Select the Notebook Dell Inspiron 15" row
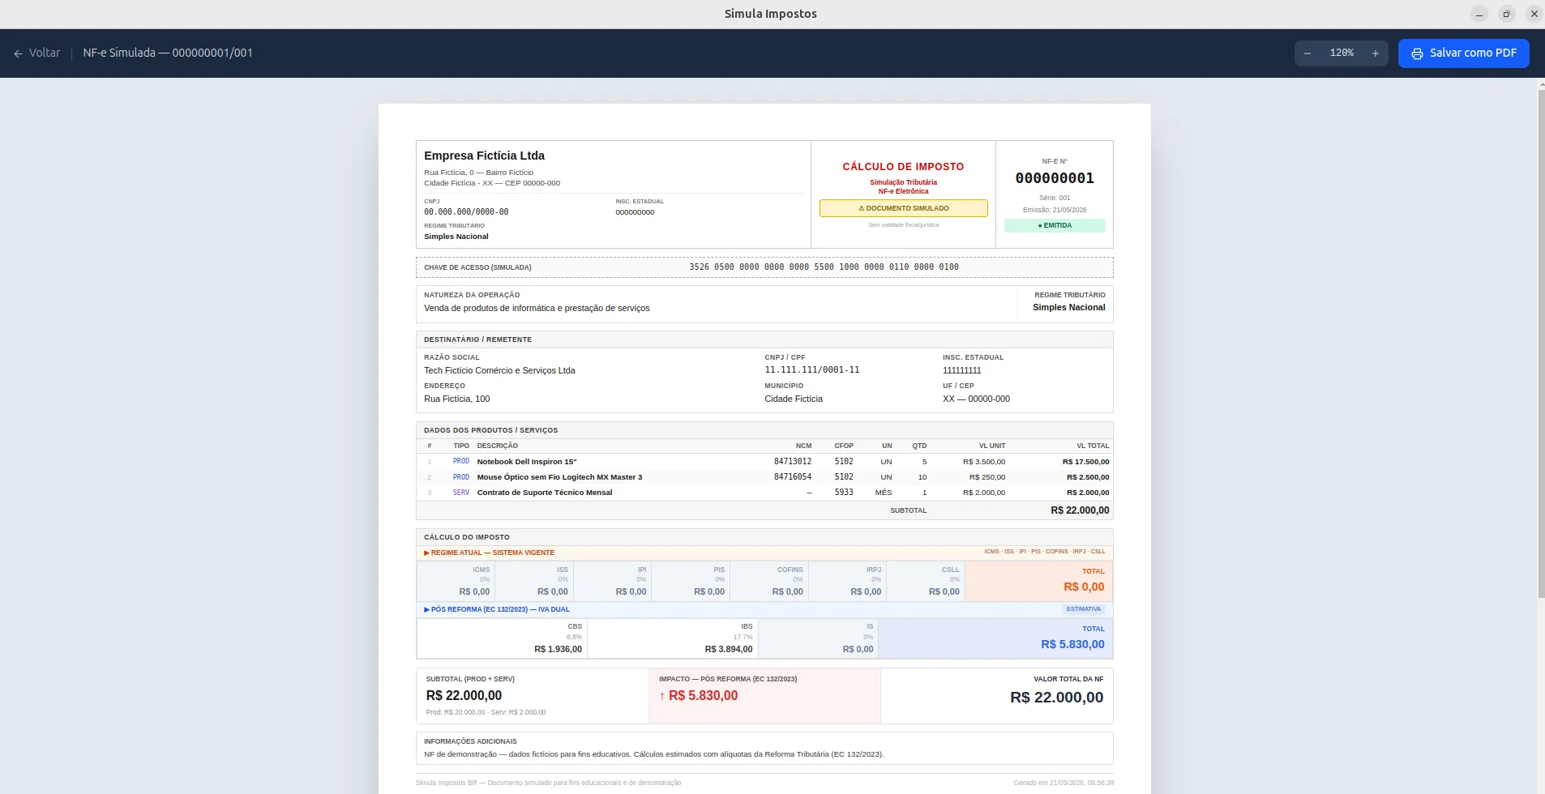Viewport: 1545px width, 794px height. 764,462
